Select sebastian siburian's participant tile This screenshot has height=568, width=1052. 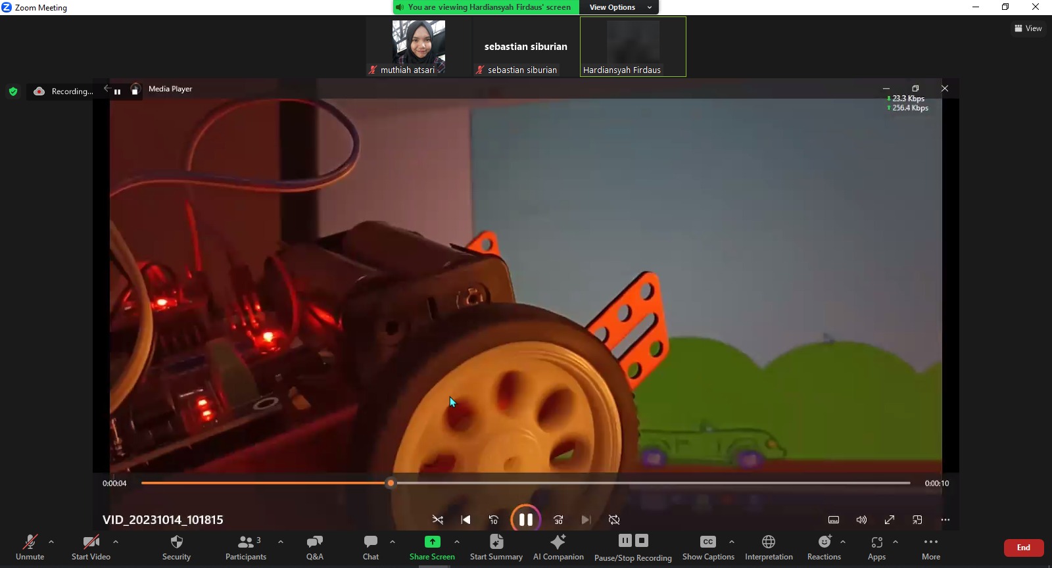pos(526,47)
